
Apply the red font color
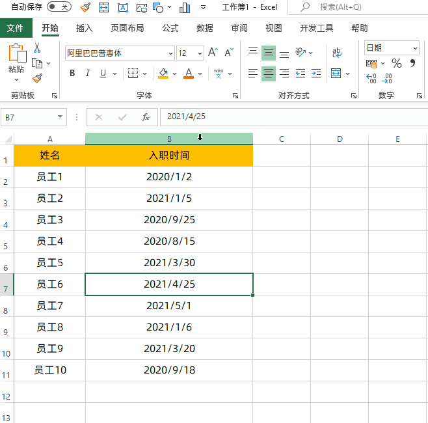click(189, 73)
